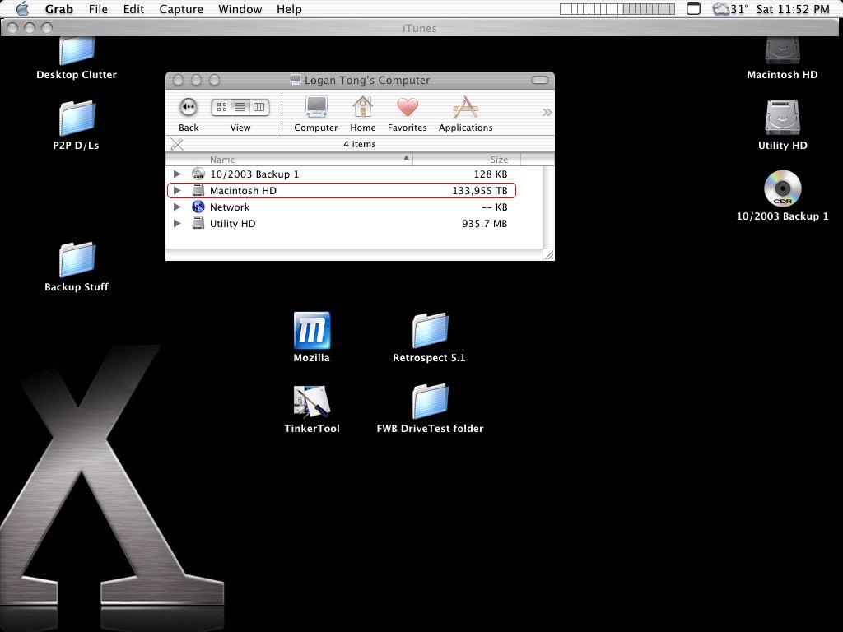This screenshot has width=843, height=632.
Task: Click the size value 133,955 TB
Action: [480, 191]
